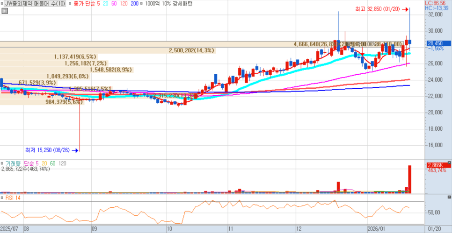The width and height of the screenshot is (452, 233).
Task: Click the 1,548,582(8,9%) volume profile bar
Action: click(66, 70)
